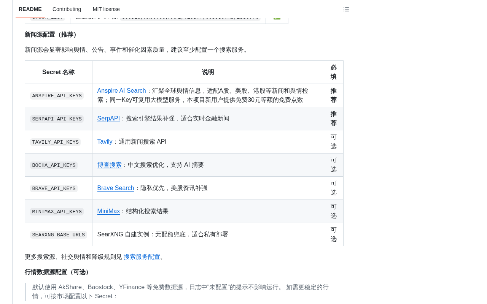Image resolution: width=487 pixels, height=304 pixels.
Task: Click 可选 in the MINIMAX_API_KEYS row
Action: point(334,211)
